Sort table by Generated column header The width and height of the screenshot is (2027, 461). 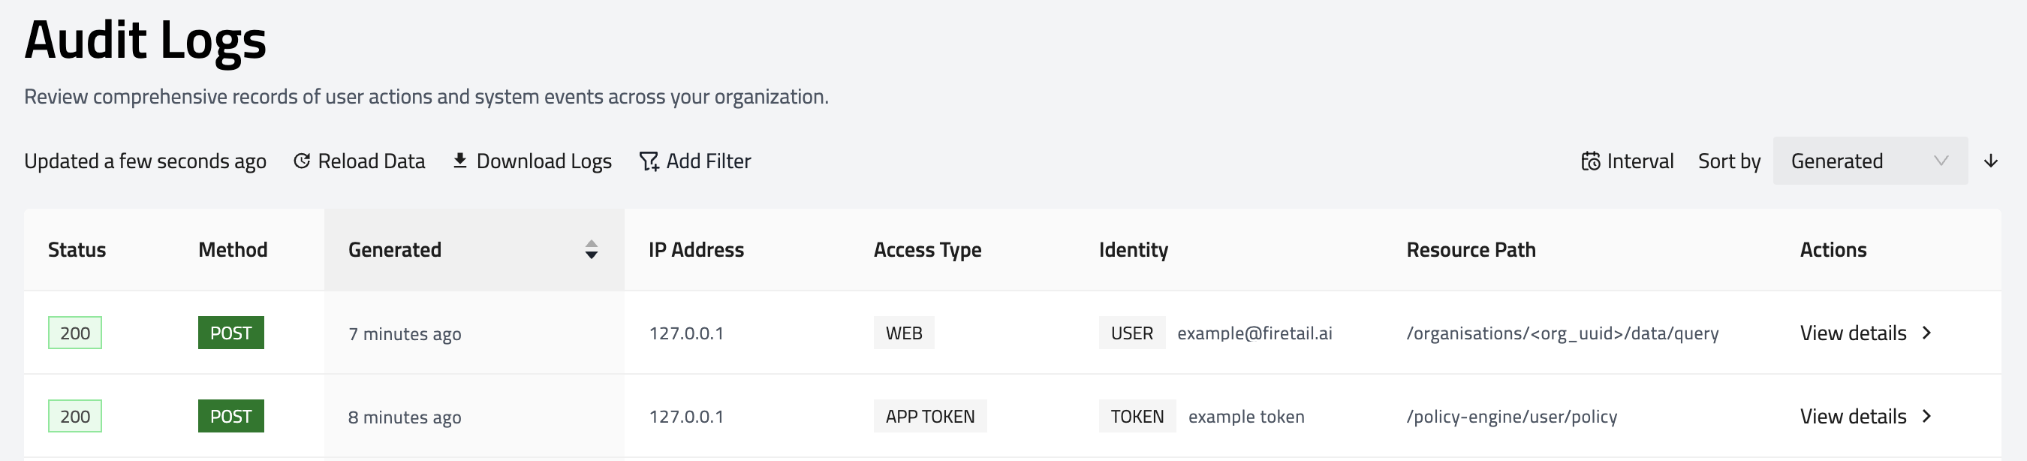[395, 249]
